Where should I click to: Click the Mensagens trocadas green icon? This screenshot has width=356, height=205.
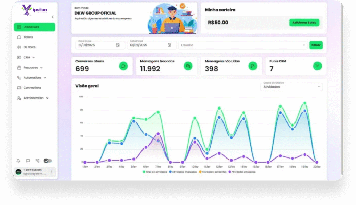188,66
